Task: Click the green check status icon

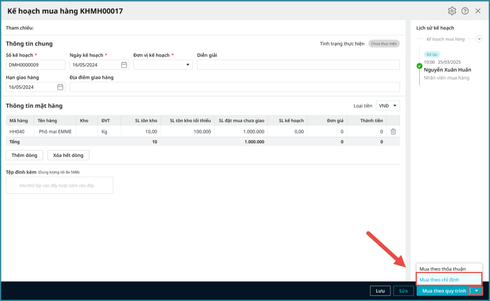Action: tap(420, 66)
